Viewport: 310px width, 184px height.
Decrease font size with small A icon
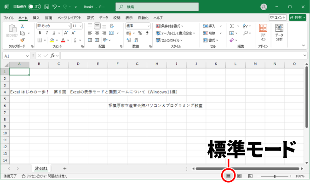click(x=73, y=33)
